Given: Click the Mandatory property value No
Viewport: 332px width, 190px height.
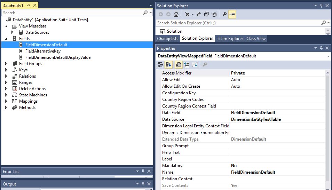Looking at the screenshot, I should (234, 166).
